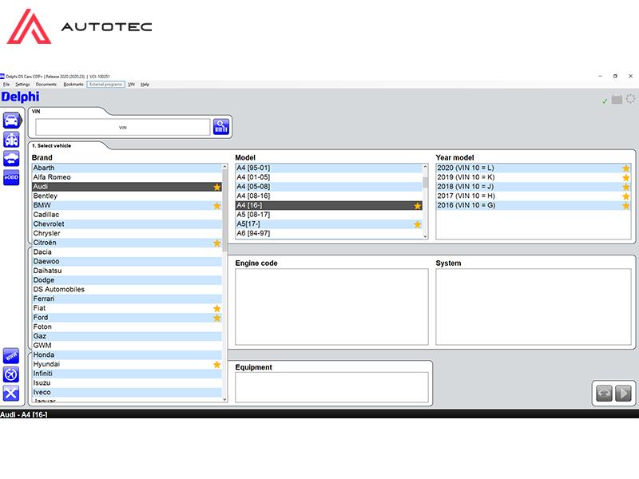The width and height of the screenshot is (639, 479).
Task: Select brand Iveco
Action: coord(127,393)
